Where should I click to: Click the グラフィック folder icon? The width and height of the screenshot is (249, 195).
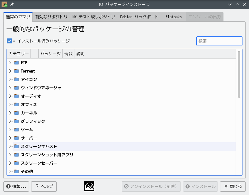pos(16,121)
